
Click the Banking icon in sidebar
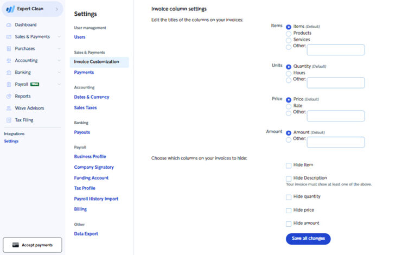point(9,73)
